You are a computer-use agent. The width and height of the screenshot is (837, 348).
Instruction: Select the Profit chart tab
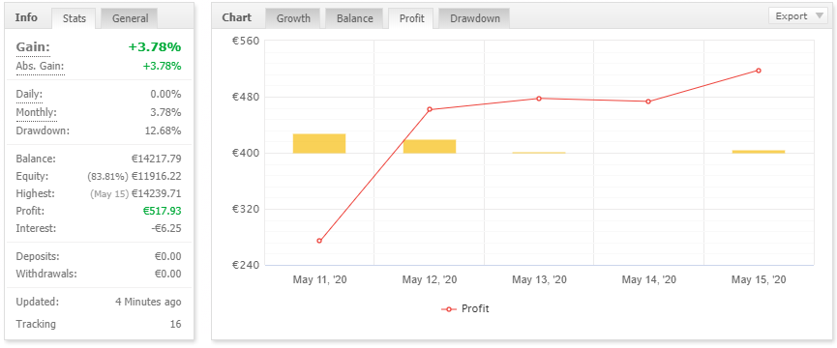tap(411, 18)
